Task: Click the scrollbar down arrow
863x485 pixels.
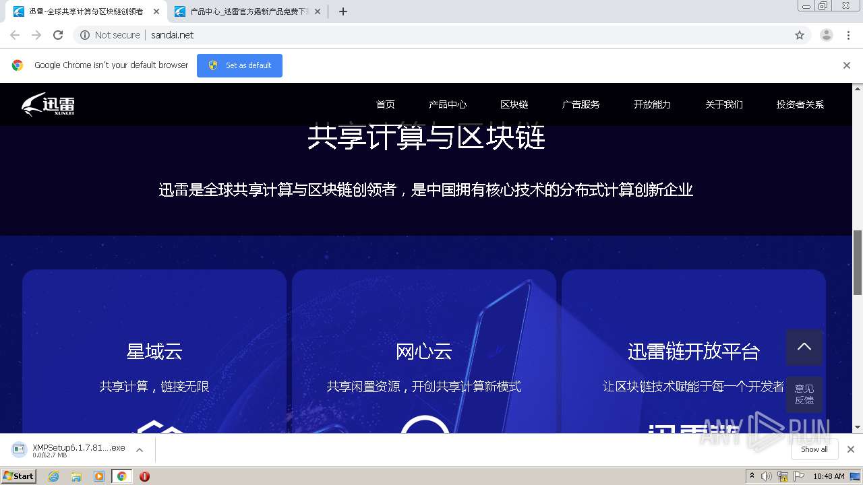Action: [x=858, y=427]
